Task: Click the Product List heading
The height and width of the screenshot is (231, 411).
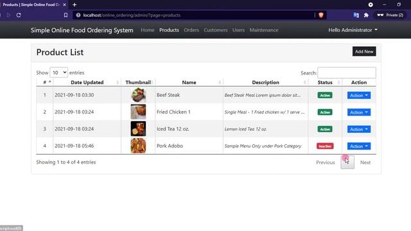Action: click(x=60, y=52)
